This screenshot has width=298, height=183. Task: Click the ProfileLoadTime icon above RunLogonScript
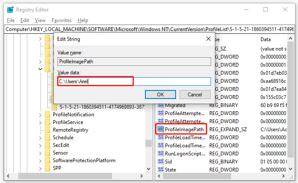coord(161,145)
